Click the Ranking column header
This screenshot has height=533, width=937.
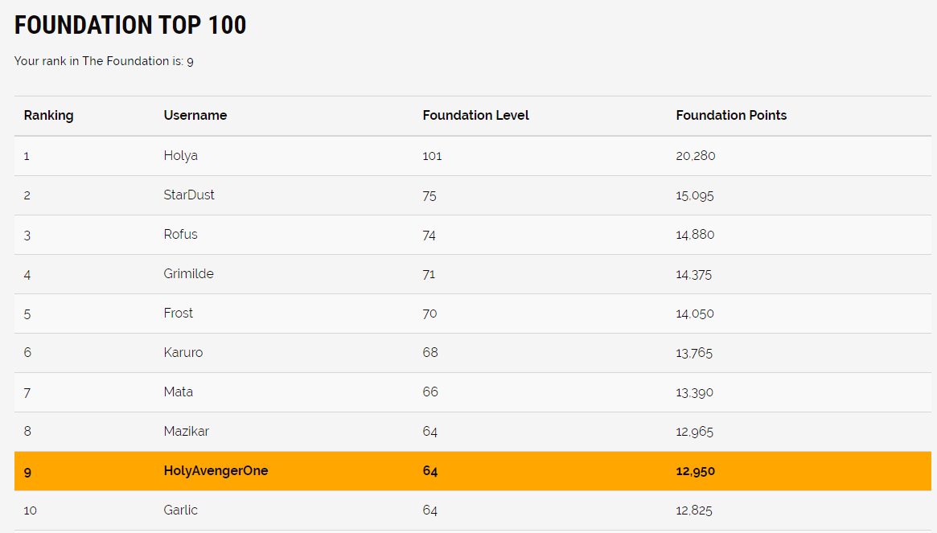point(48,116)
